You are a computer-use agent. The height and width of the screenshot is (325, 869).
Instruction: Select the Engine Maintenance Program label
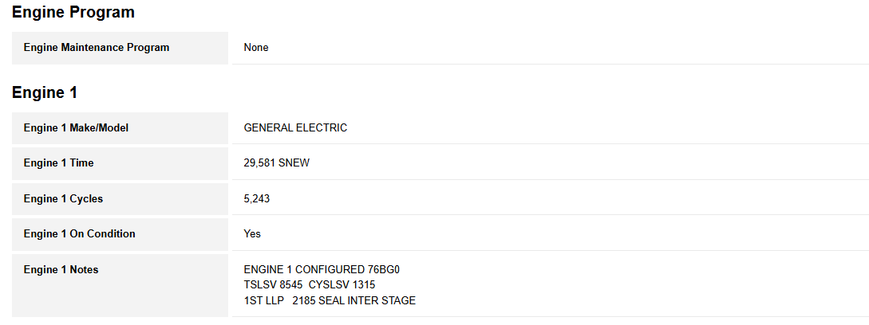pos(97,48)
